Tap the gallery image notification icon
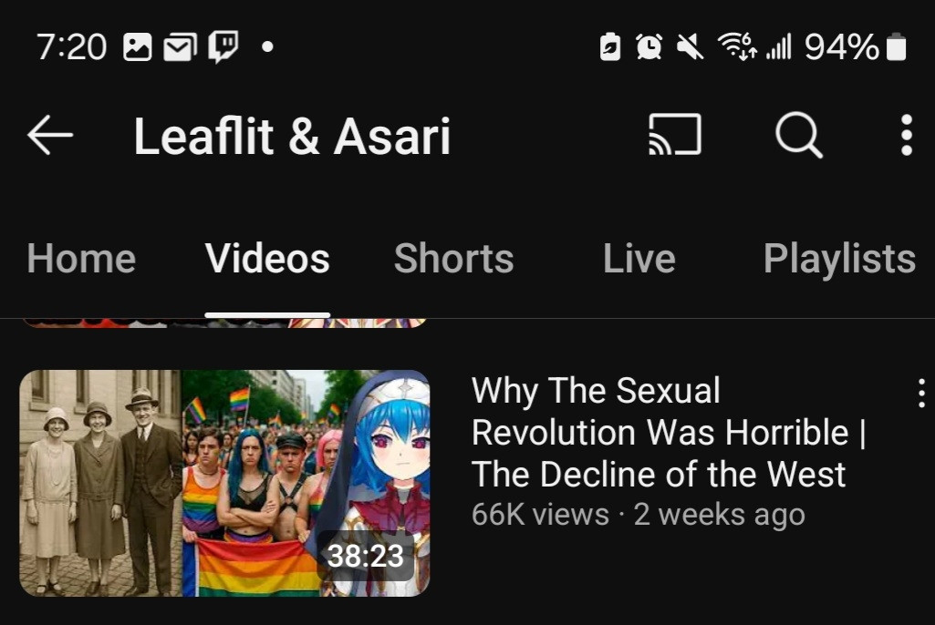The height and width of the screenshot is (625, 935). [x=137, y=47]
